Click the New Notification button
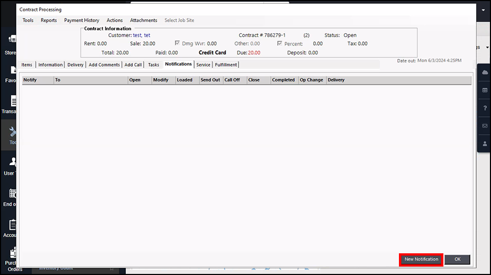Viewport: 491px width, 275px height. click(x=421, y=259)
